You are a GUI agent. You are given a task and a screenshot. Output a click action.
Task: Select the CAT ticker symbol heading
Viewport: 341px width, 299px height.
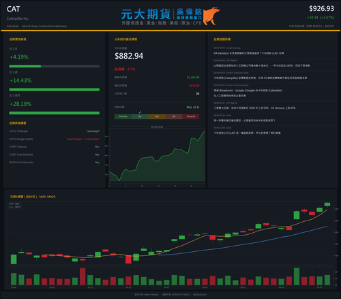tap(13, 9)
